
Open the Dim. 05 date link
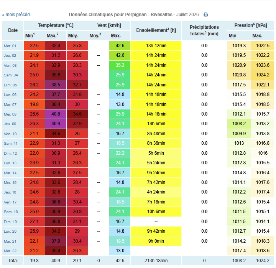pos(10,85)
